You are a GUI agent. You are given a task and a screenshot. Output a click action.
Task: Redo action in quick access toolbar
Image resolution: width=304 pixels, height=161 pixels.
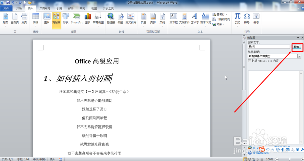[x=20, y=2]
